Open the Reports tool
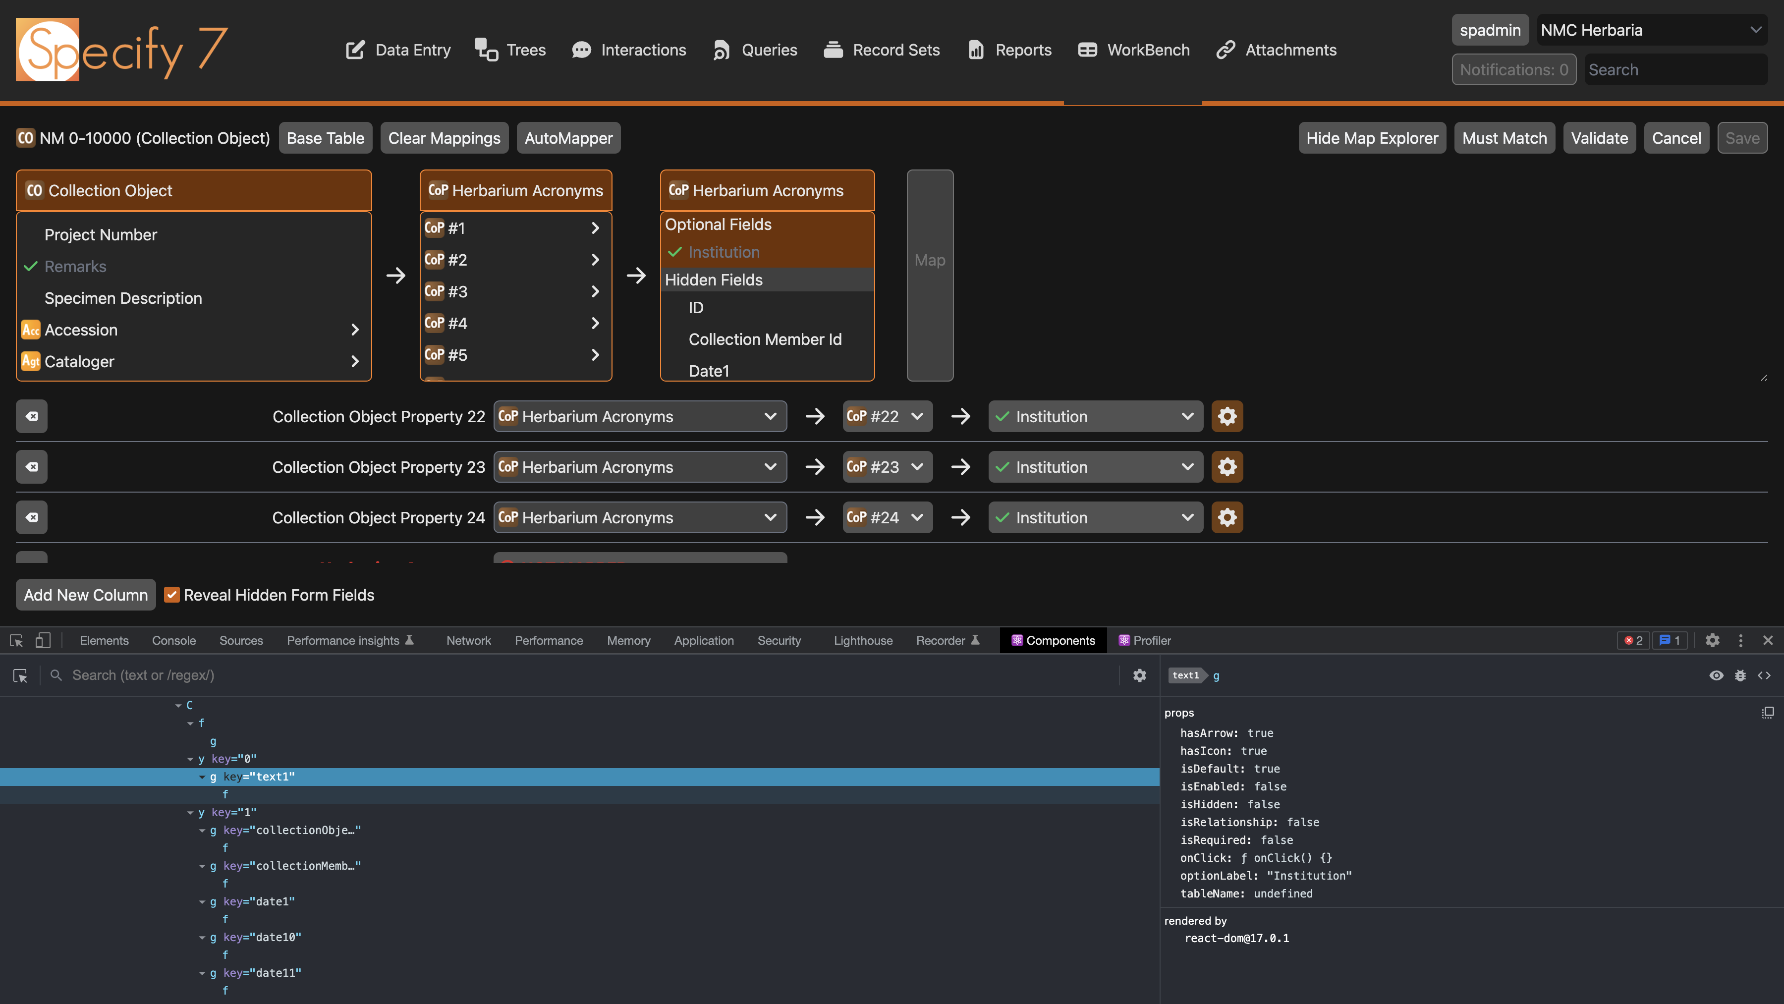 click(x=1008, y=49)
